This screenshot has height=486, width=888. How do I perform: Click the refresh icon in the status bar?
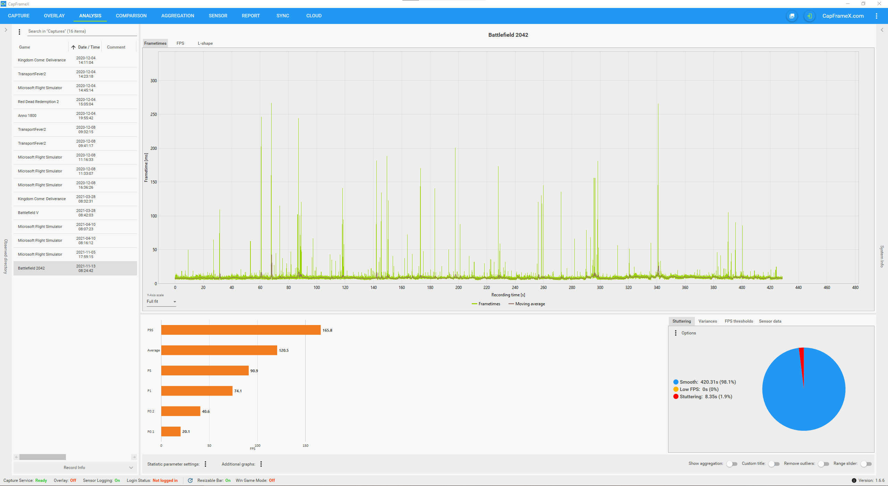(x=190, y=480)
